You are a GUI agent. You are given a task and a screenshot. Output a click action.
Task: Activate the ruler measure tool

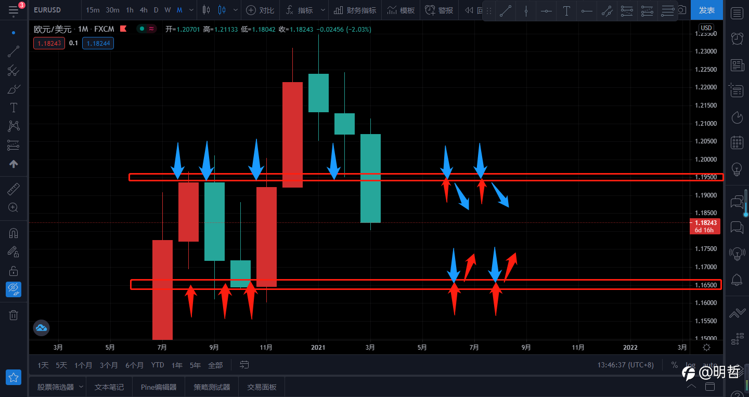[14, 189]
